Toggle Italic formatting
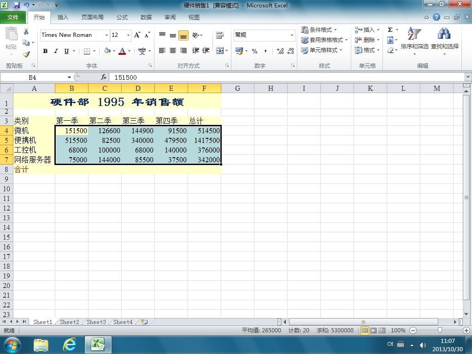Viewport: 472px width, 354px height. point(56,51)
